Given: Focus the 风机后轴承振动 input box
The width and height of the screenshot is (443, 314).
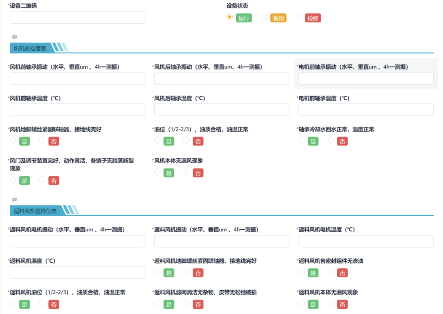Looking at the screenshot, I should click(x=222, y=79).
